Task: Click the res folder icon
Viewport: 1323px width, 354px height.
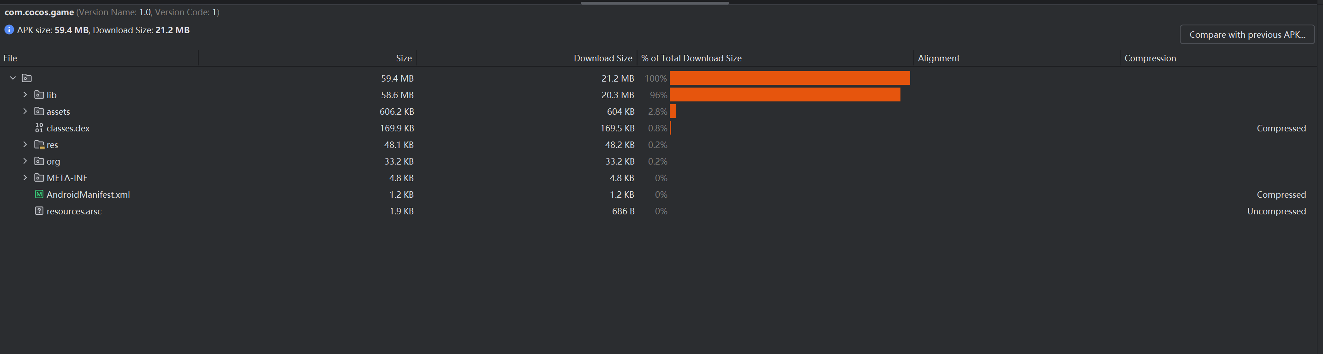Action: pos(39,145)
